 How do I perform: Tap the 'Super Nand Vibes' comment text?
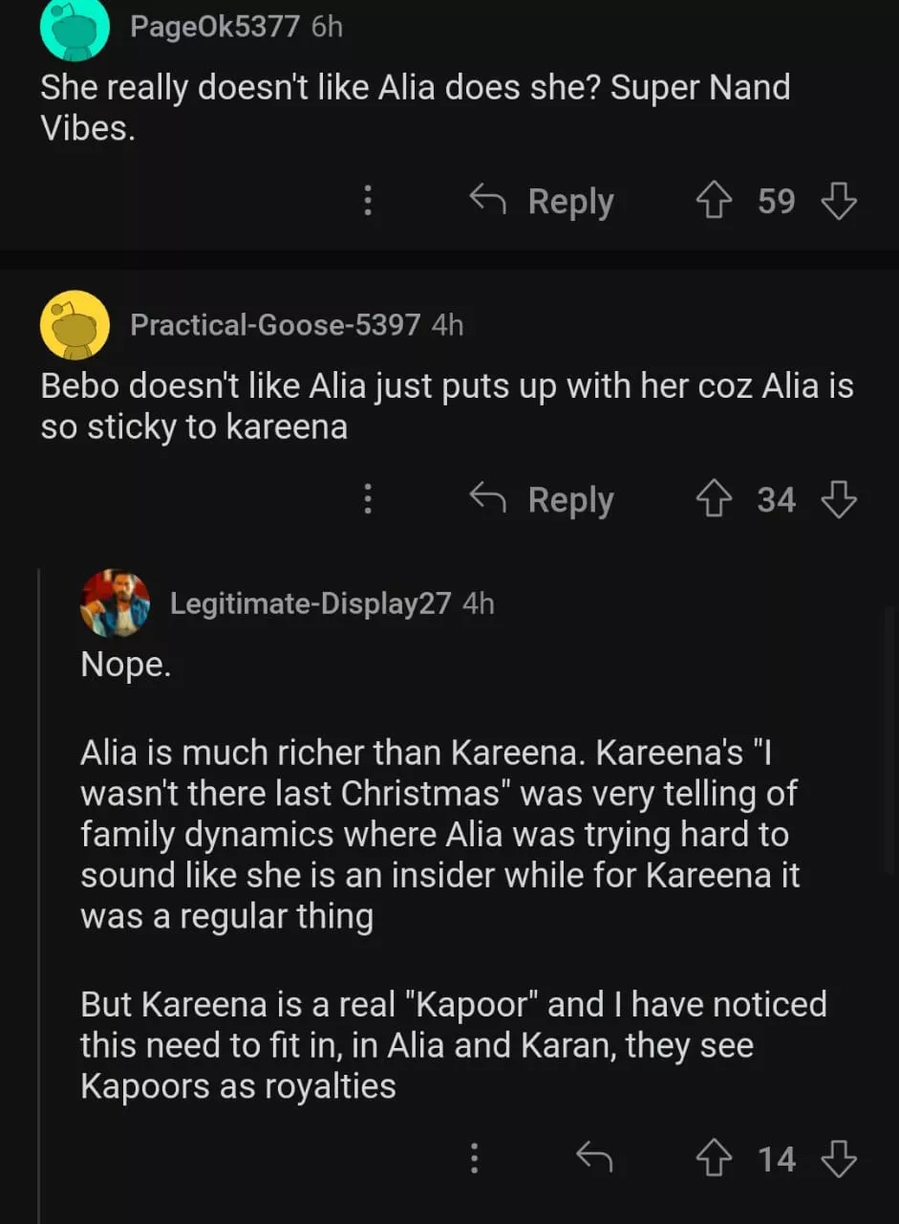click(415, 107)
